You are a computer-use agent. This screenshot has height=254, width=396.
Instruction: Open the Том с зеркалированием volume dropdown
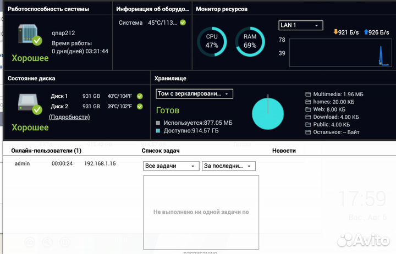[194, 93]
